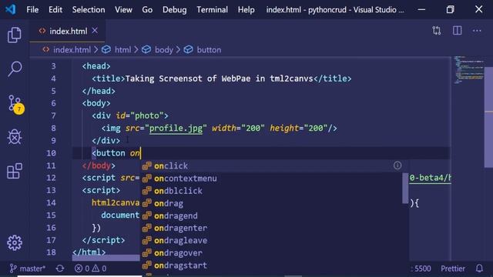Screen dimensions: 493x277
Task: Open the Manage gear icon
Action: [x=15, y=242]
